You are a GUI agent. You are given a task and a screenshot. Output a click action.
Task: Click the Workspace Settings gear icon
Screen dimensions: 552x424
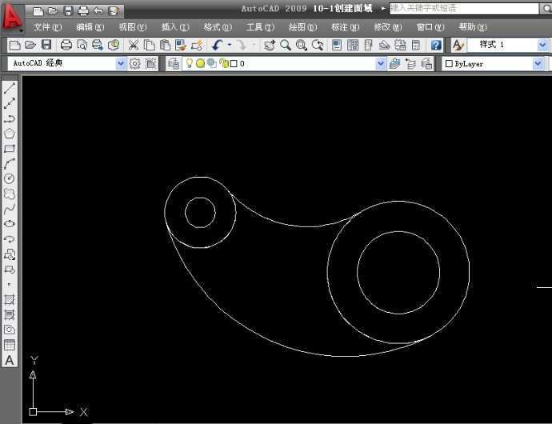pyautogui.click(x=135, y=64)
